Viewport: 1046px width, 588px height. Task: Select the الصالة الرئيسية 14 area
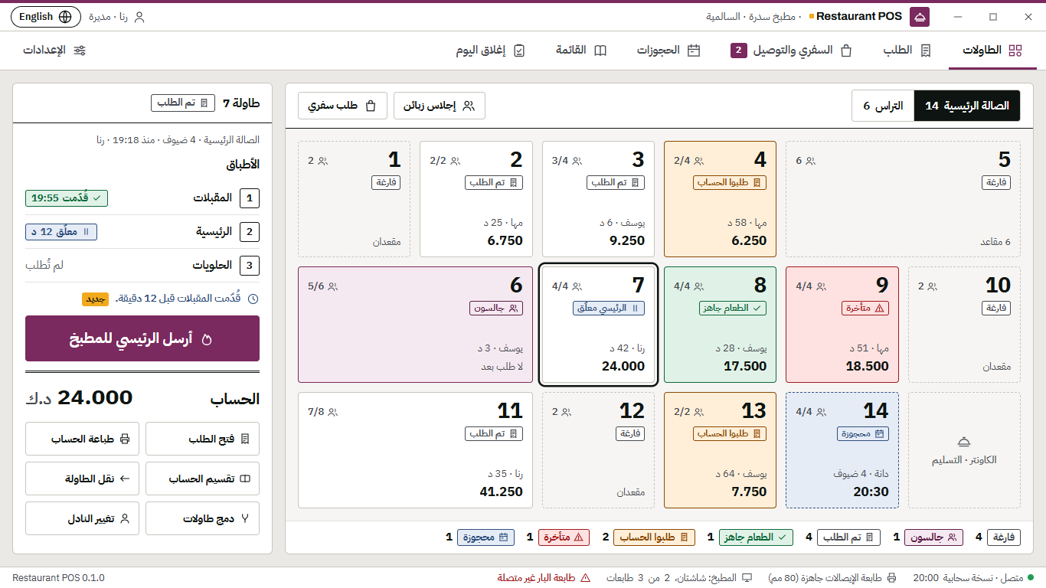pyautogui.click(x=967, y=106)
